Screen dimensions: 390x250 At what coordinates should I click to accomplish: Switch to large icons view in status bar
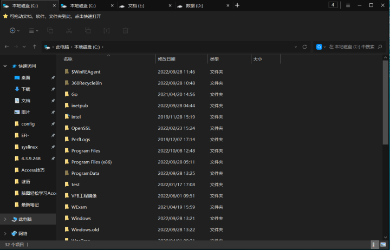pos(383,245)
